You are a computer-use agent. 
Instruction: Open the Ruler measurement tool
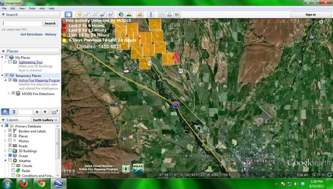151,14
